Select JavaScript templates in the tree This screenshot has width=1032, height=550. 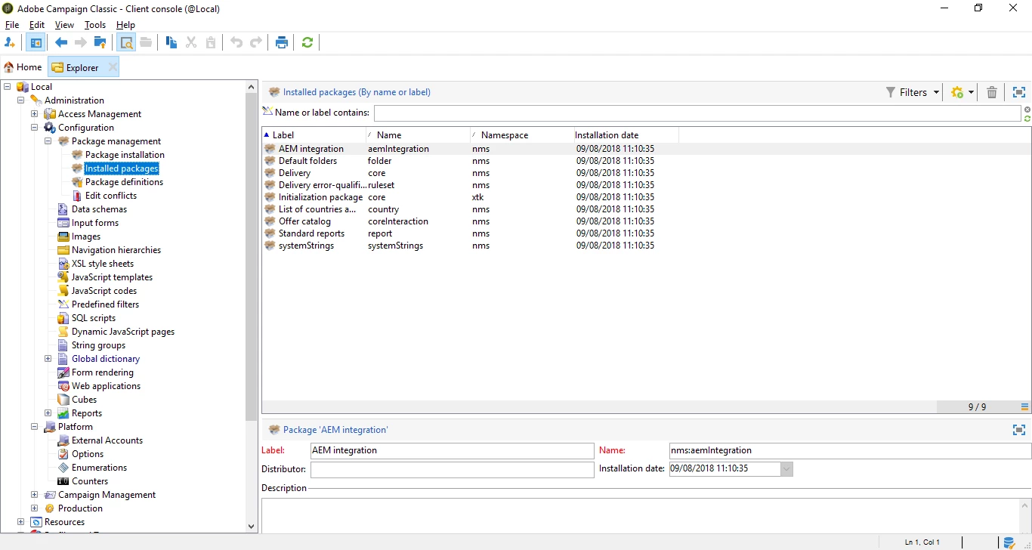112,277
